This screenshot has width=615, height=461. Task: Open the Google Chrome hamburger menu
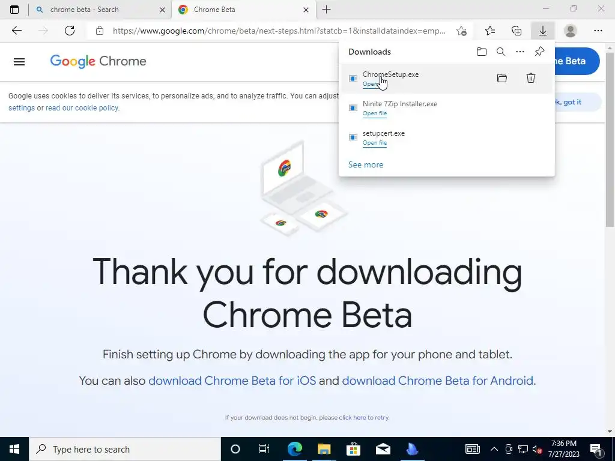19,62
